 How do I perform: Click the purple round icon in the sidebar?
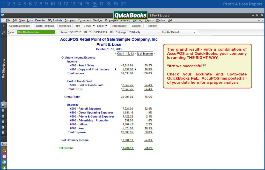tap(4, 157)
